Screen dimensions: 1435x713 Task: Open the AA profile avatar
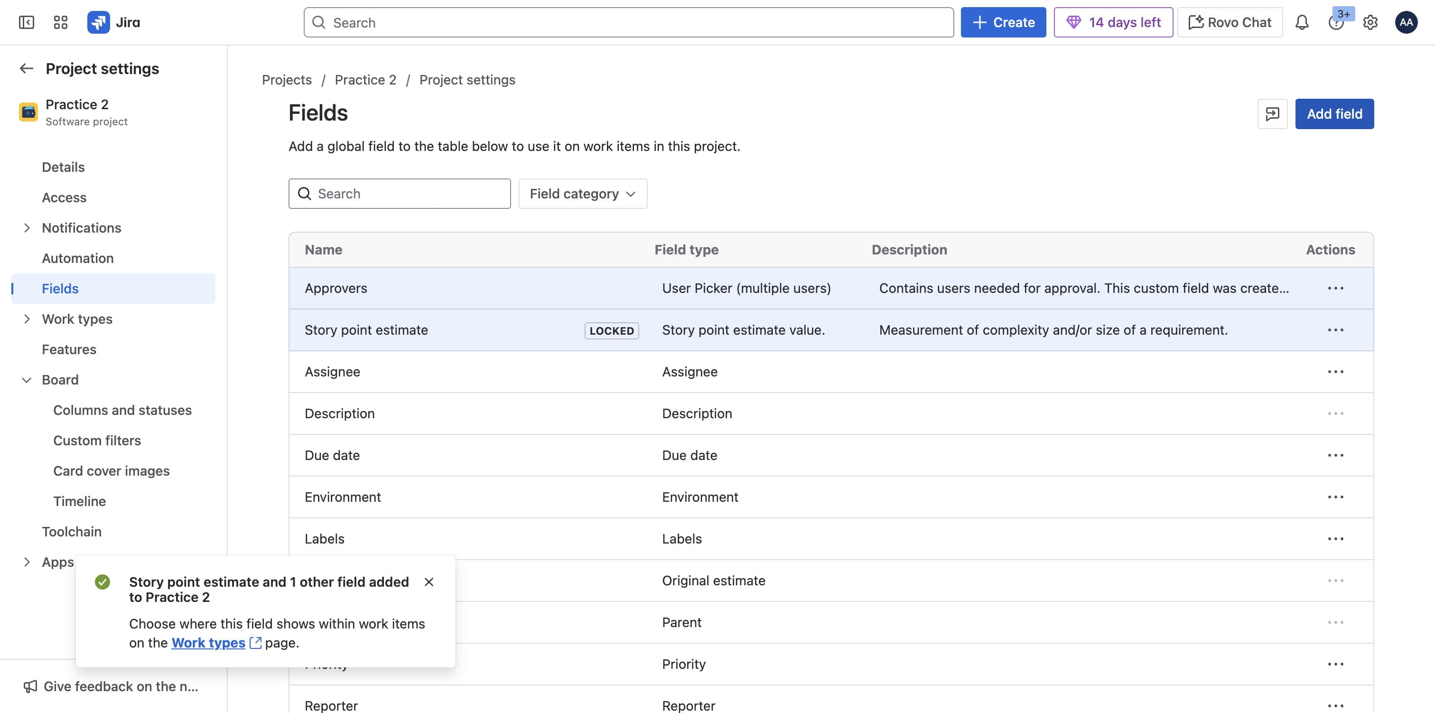tap(1406, 22)
